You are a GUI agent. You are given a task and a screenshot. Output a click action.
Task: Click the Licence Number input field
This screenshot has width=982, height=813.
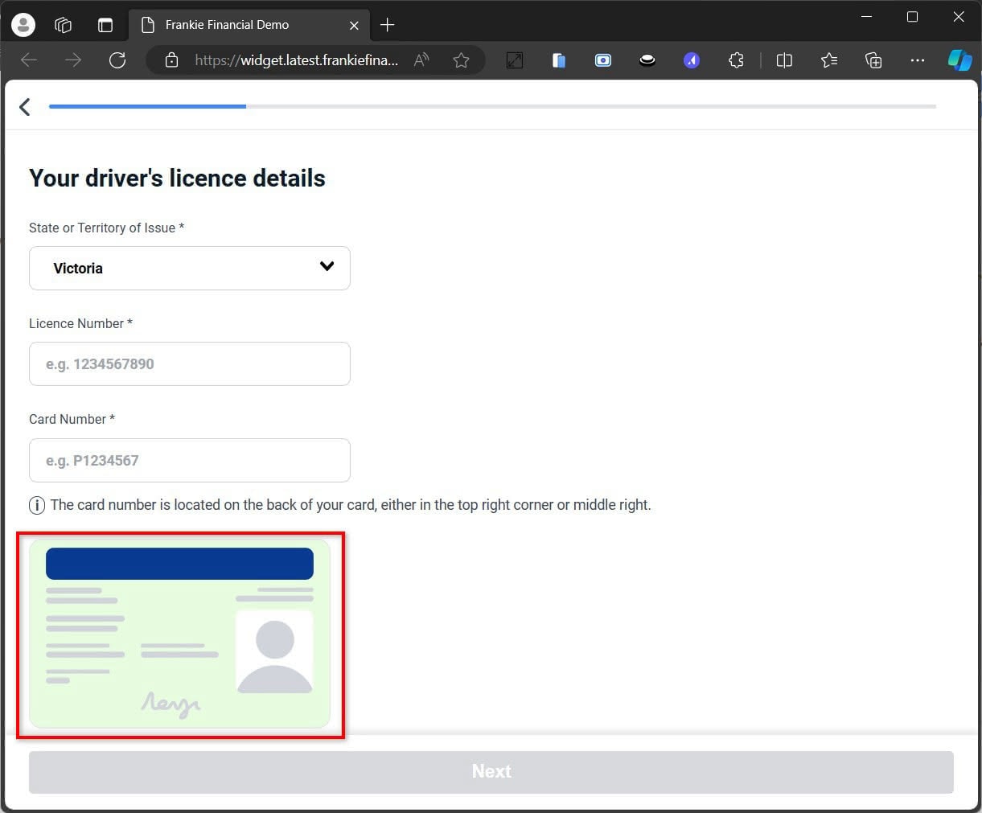(189, 363)
